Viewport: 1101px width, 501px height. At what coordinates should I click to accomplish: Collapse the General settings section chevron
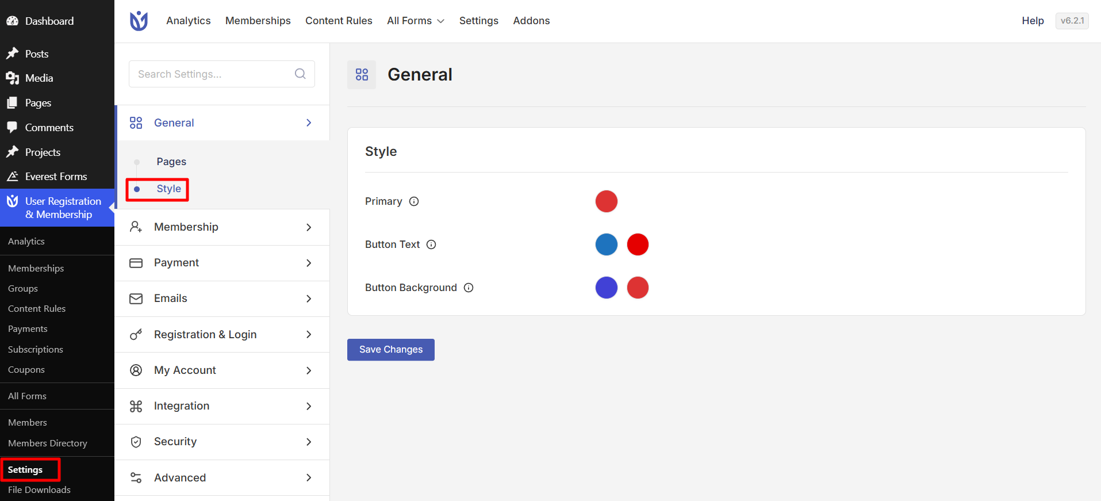tap(309, 123)
